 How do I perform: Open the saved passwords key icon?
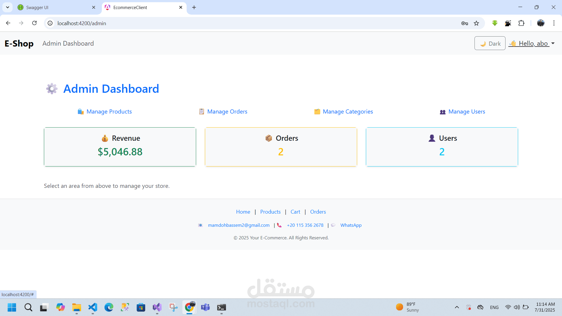pyautogui.click(x=465, y=23)
